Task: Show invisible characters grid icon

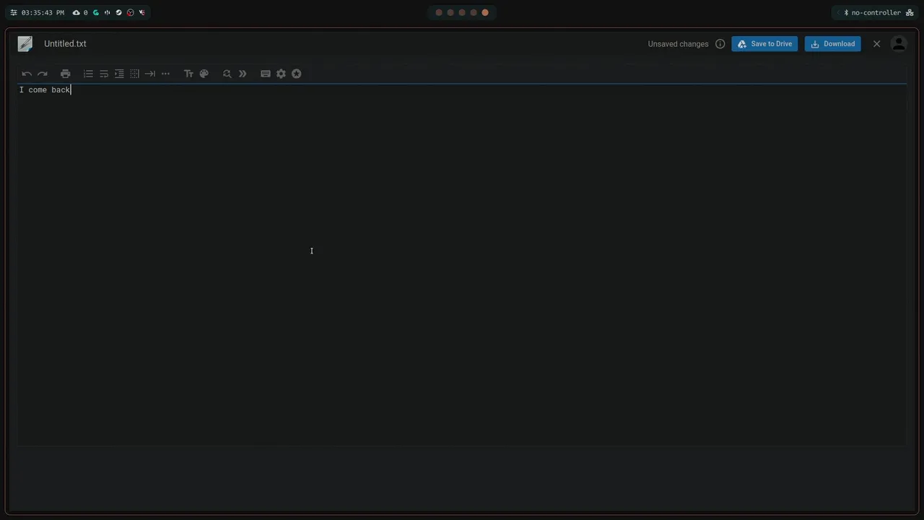Action: coord(134,74)
